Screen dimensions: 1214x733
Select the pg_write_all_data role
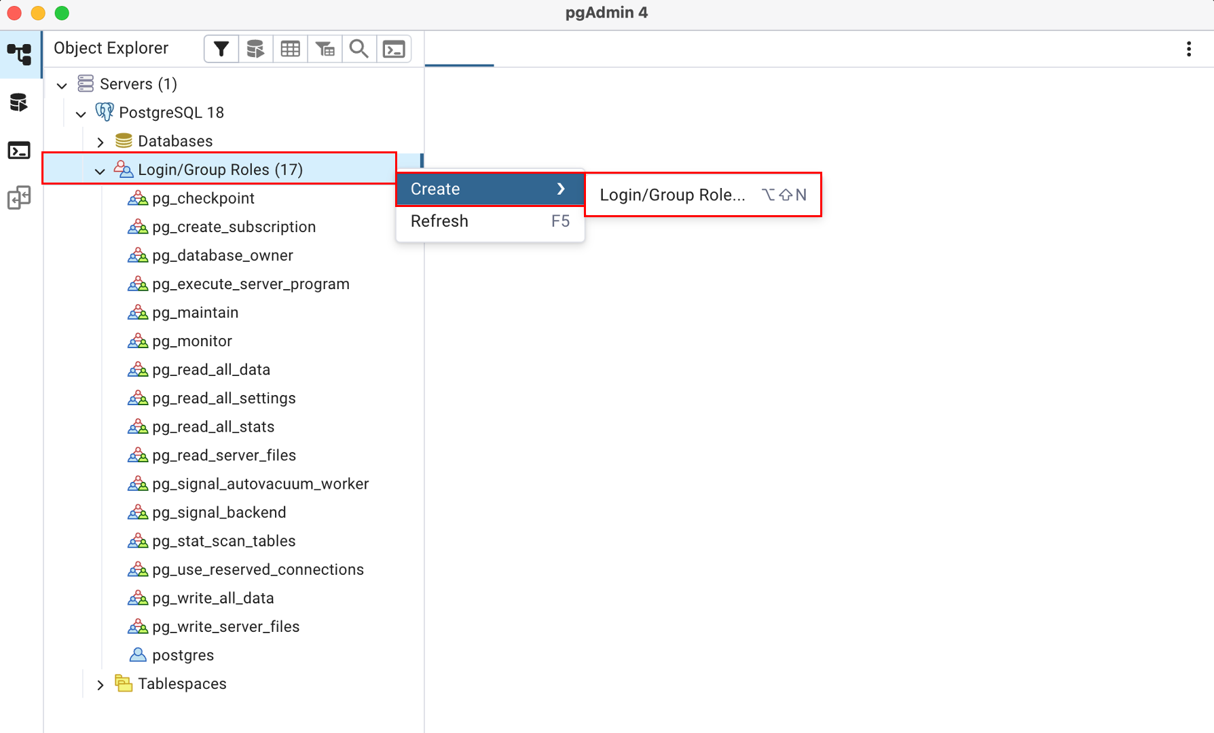(x=213, y=598)
